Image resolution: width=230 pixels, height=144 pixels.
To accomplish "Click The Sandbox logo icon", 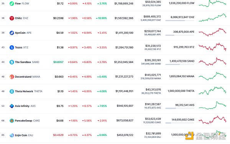I will [x=11, y=62].
